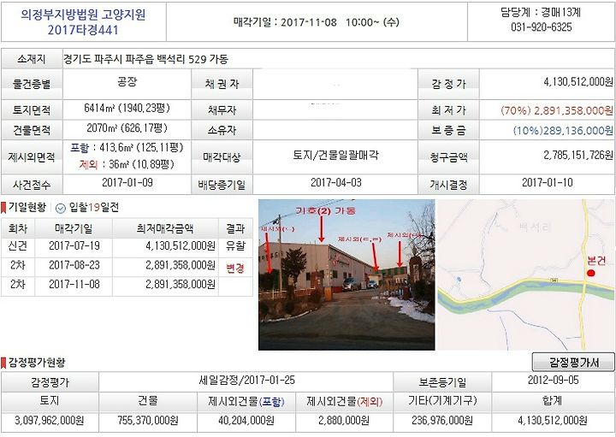Click the 기일현황 heading

pos(27,208)
